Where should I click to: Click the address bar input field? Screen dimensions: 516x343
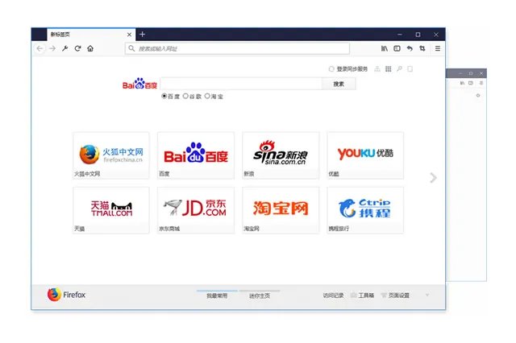[238, 48]
